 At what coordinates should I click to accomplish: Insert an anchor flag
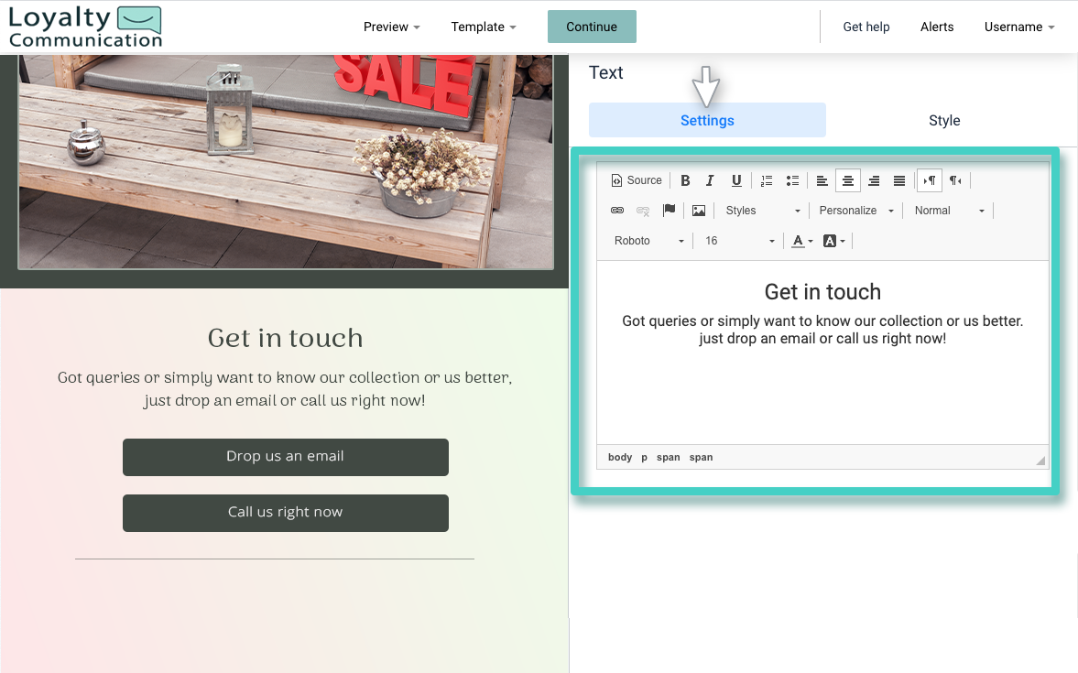click(x=669, y=211)
